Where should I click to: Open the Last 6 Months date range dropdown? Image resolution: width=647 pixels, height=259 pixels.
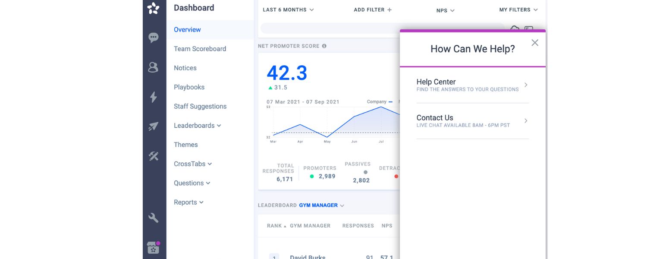pos(287,9)
